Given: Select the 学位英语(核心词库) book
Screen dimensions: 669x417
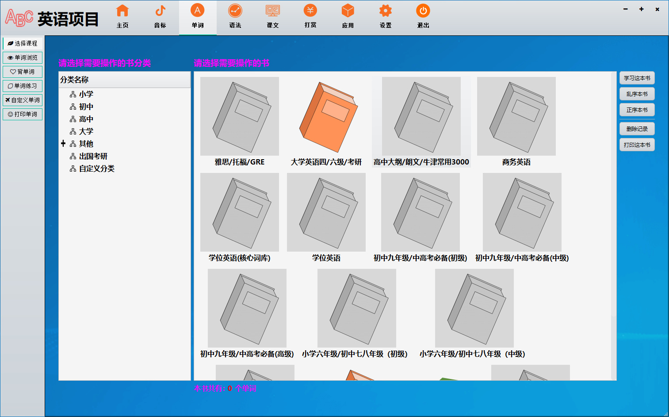Looking at the screenshot, I should point(240,218).
